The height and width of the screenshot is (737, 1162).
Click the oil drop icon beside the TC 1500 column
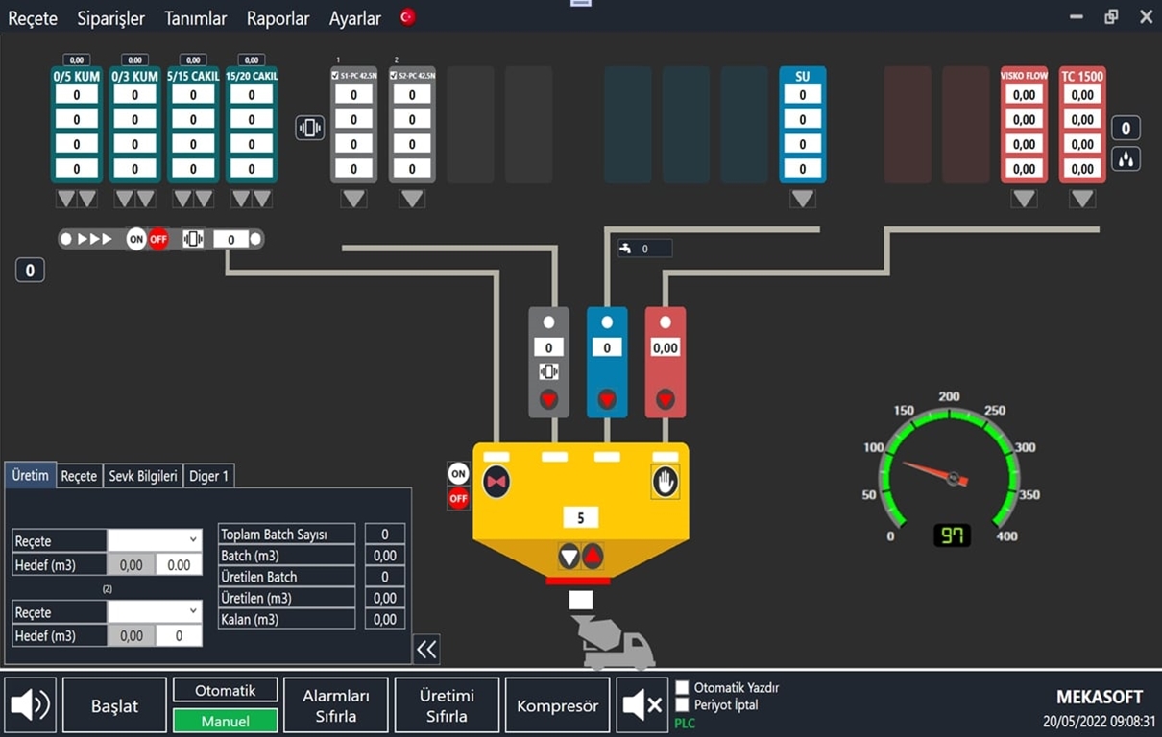(x=1126, y=156)
